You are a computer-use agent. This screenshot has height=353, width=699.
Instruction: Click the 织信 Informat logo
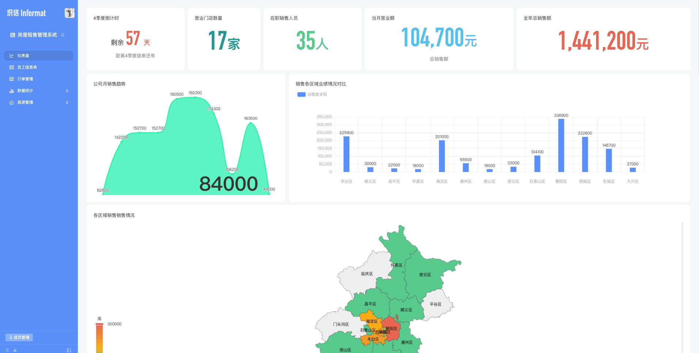[27, 13]
